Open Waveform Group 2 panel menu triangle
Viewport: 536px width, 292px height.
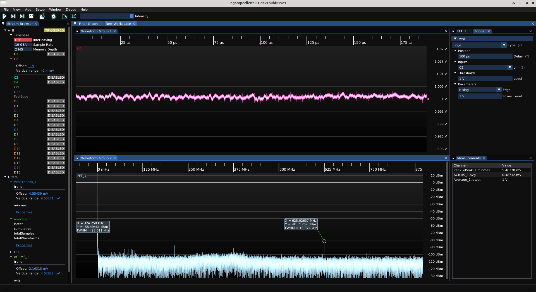[77, 158]
